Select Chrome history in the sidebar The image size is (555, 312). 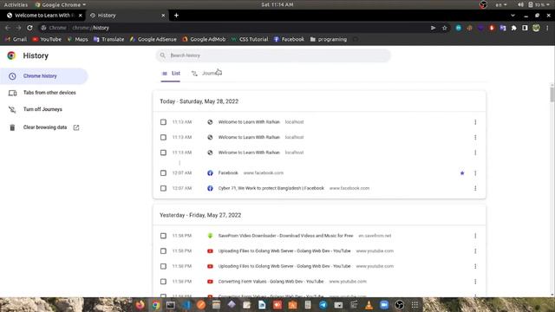[44, 76]
